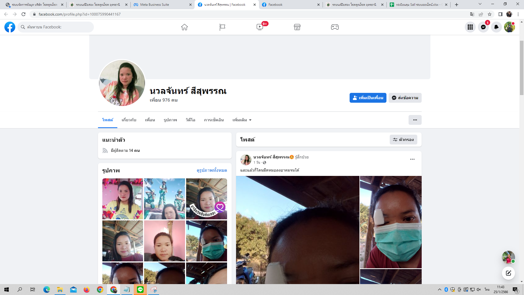Click the new message compose icon
524x295 pixels.
[508, 273]
